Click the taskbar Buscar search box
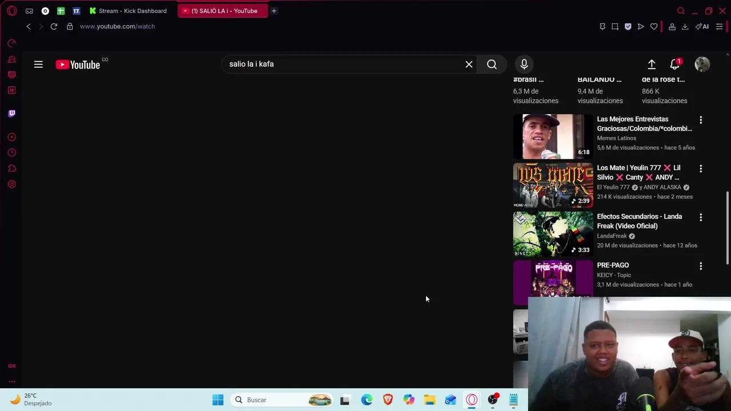 click(283, 400)
